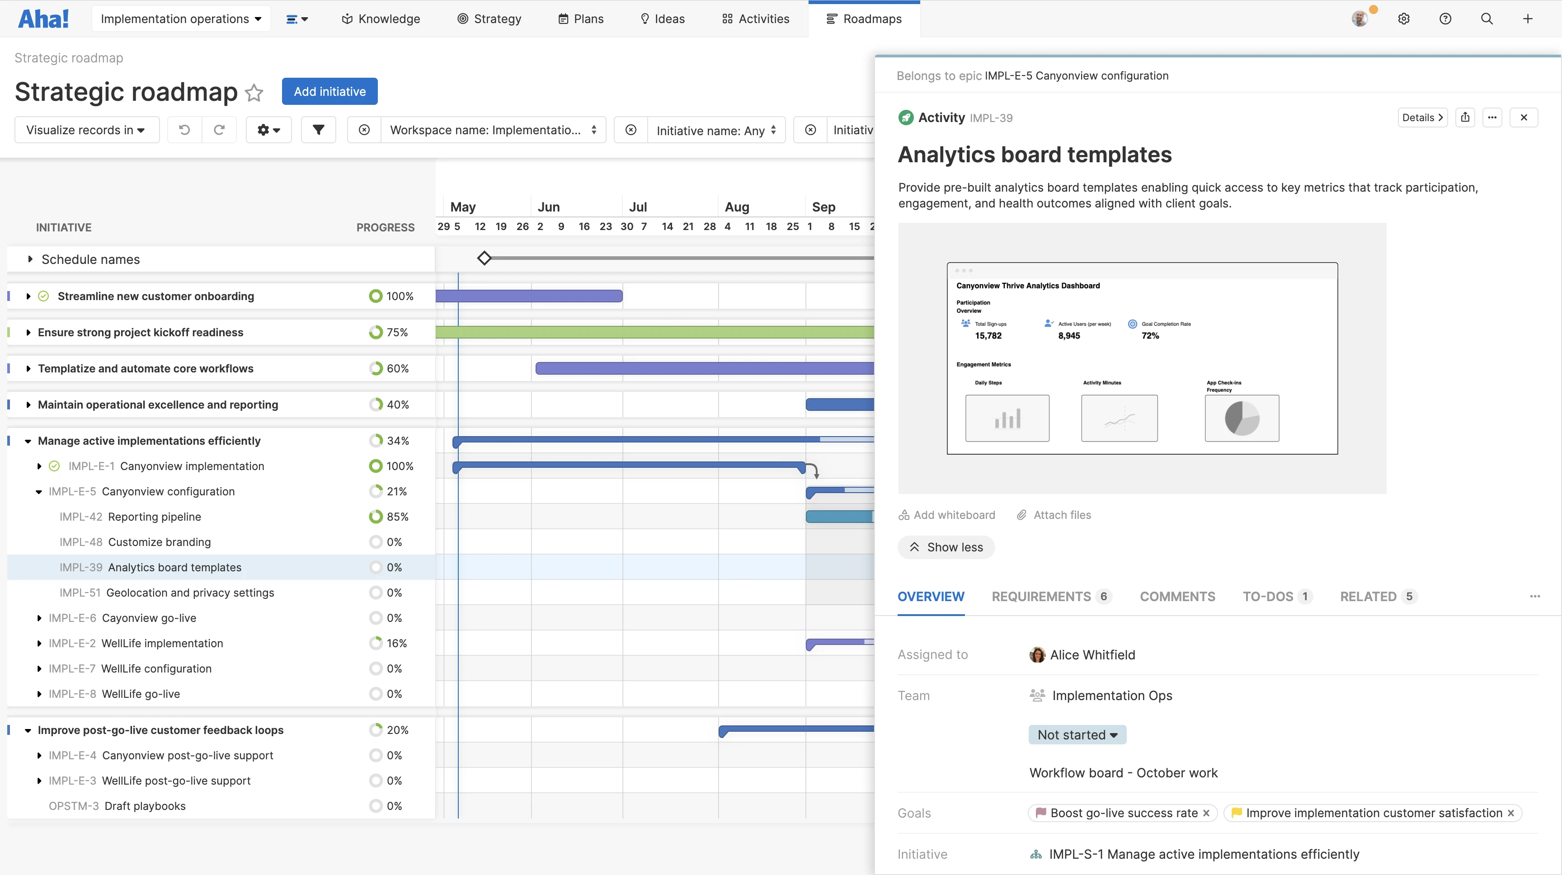Click the Add initiative button
This screenshot has width=1562, height=875.
point(329,92)
